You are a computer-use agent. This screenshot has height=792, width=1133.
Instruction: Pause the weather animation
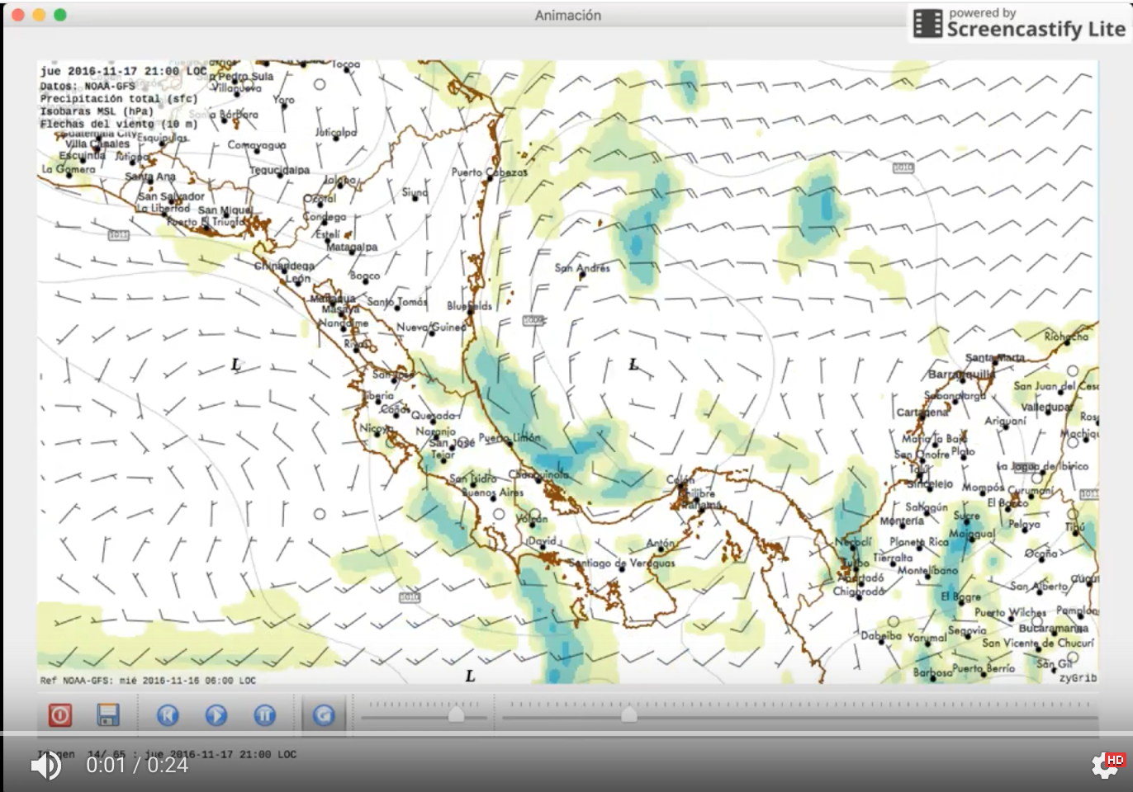pos(264,714)
